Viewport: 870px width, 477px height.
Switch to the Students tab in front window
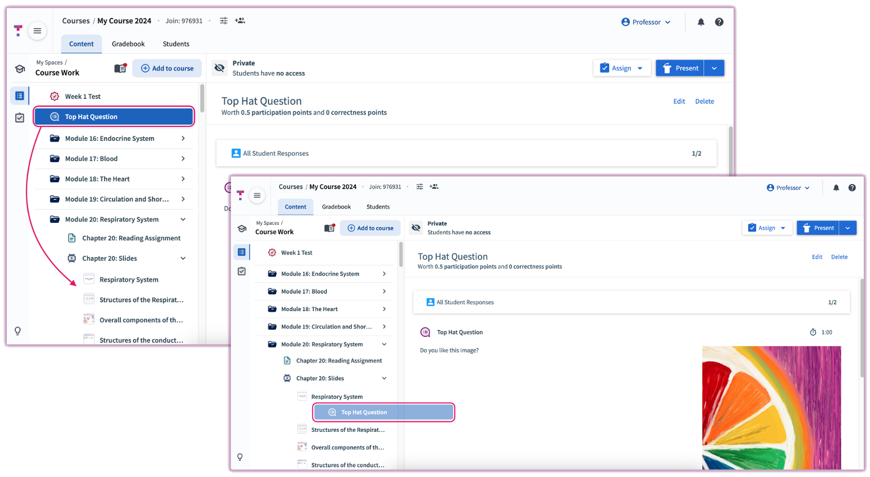coord(378,207)
